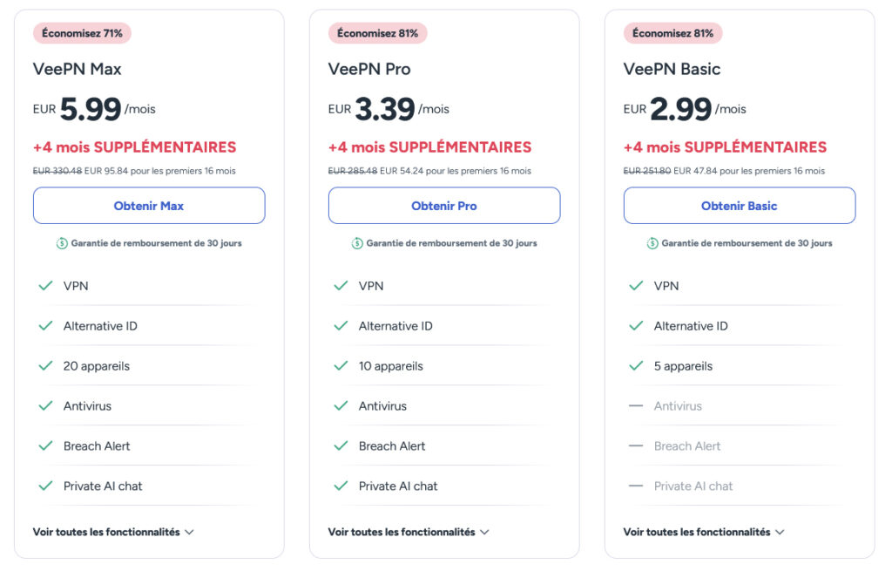Click the VPN checkmark icon on VeePN Max
This screenshot has width=892, height=571.
pos(46,286)
